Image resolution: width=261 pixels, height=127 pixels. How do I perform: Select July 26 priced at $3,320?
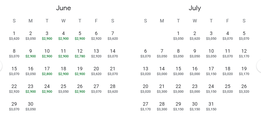pyautogui.click(x=244, y=89)
